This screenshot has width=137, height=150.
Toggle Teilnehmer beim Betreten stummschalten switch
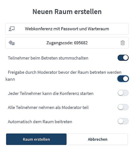coord(123,58)
